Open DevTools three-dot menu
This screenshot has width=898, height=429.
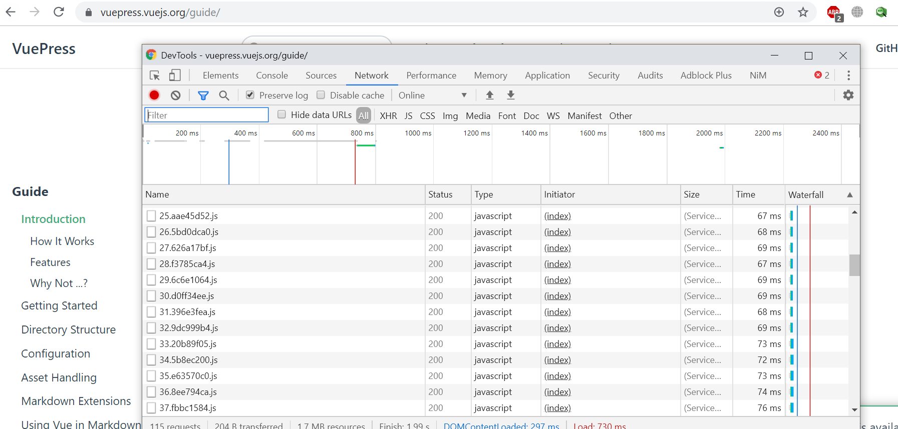point(848,75)
